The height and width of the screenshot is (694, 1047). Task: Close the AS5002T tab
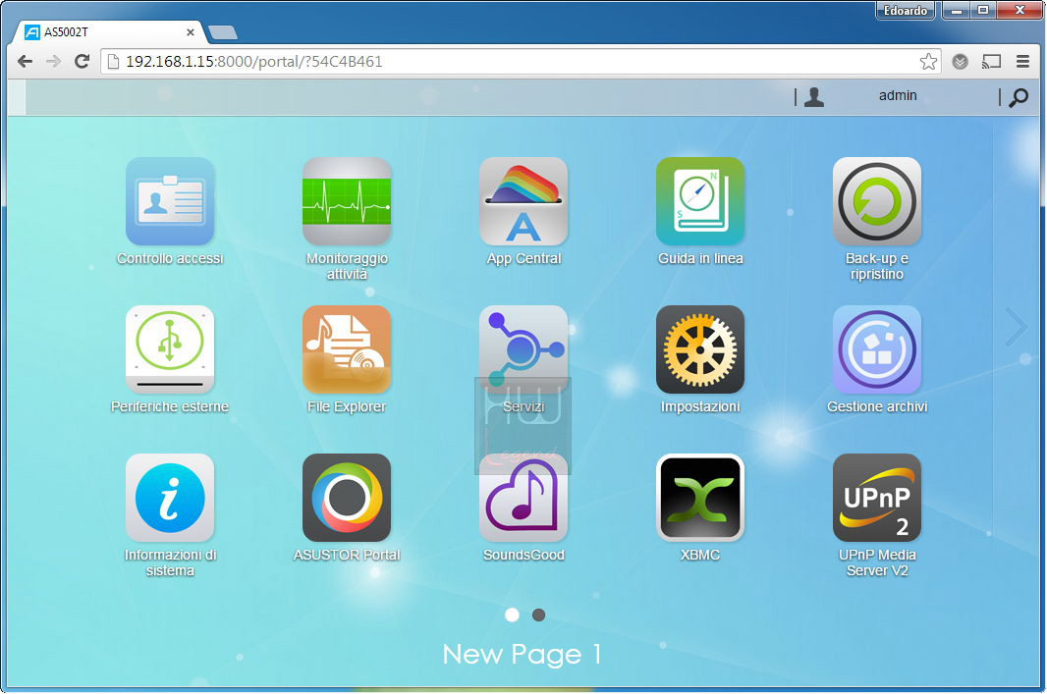[x=191, y=32]
